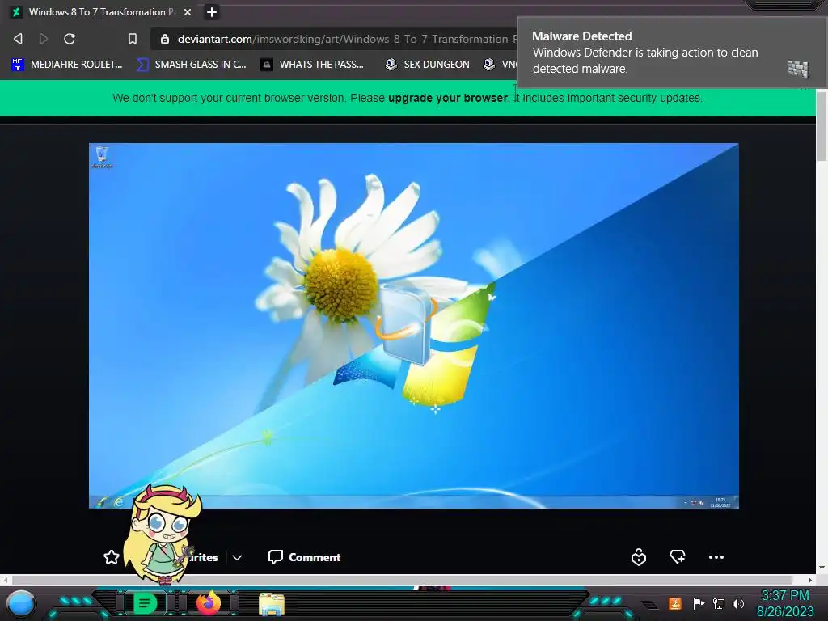The width and height of the screenshot is (828, 621).
Task: Open the WHATS THE PASS... bookmark
Action: pos(313,65)
